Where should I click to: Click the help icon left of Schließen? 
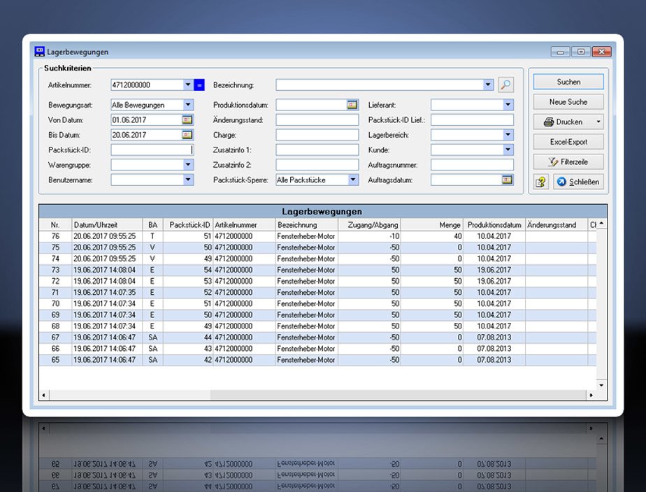click(x=541, y=182)
